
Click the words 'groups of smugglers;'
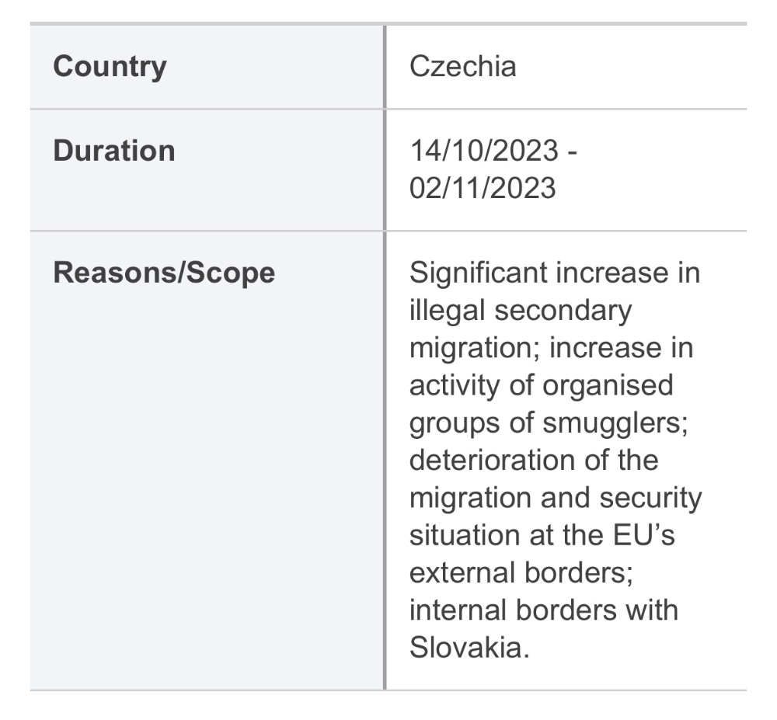(x=549, y=423)
